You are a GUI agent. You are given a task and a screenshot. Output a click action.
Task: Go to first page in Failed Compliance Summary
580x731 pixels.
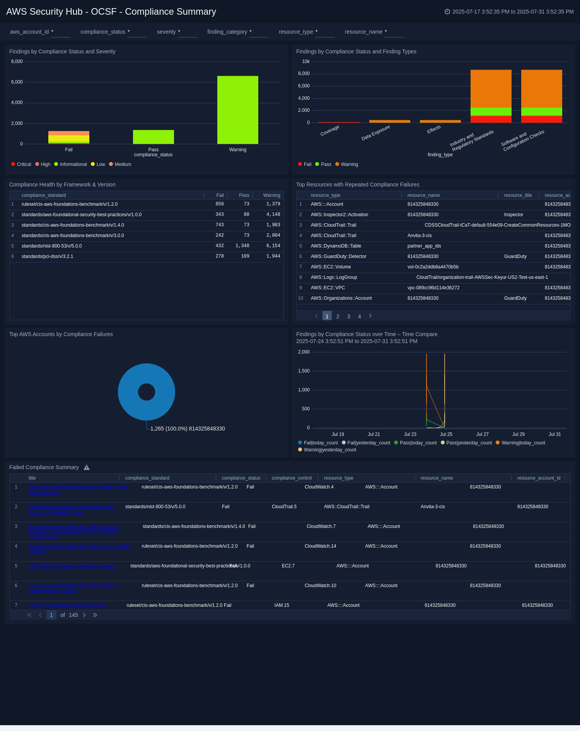point(29,615)
